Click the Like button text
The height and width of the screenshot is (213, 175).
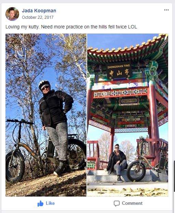click(50, 203)
